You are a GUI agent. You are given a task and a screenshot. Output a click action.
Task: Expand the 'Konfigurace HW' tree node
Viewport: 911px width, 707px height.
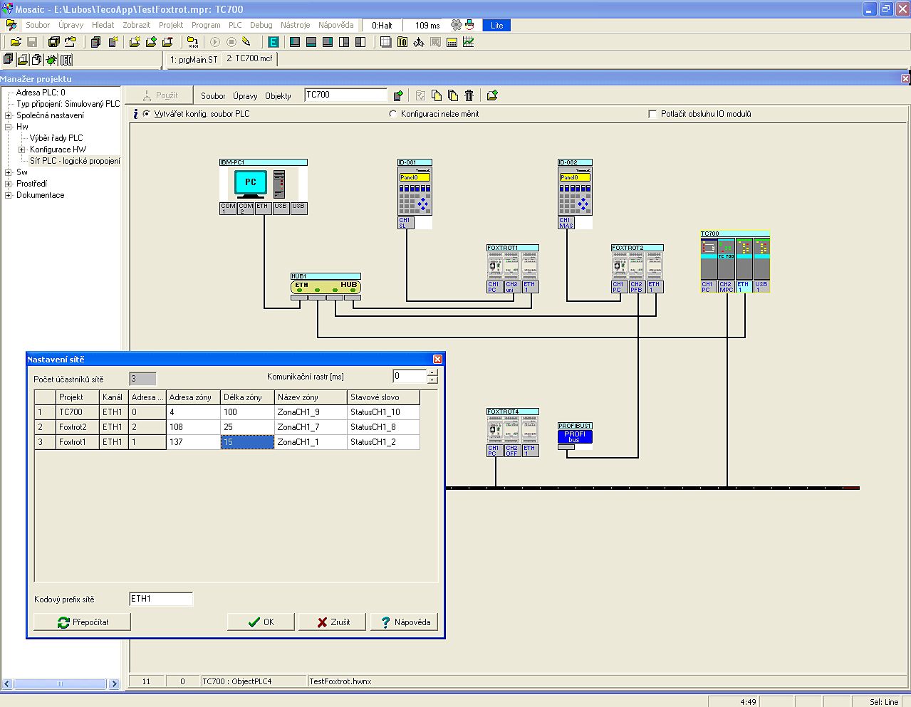[x=22, y=150]
